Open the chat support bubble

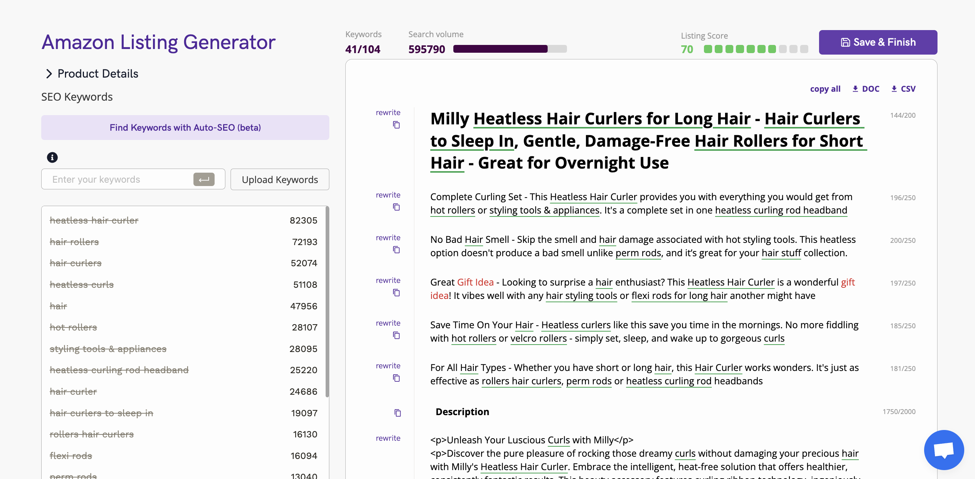click(943, 450)
